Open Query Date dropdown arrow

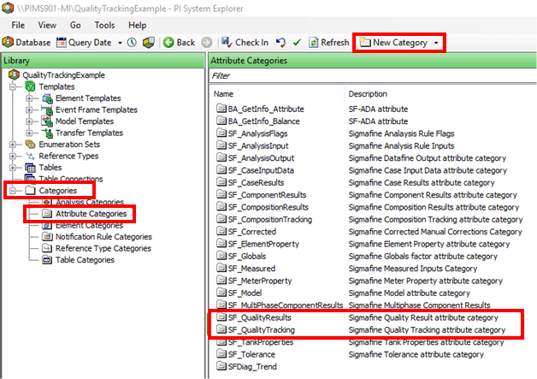click(x=120, y=43)
